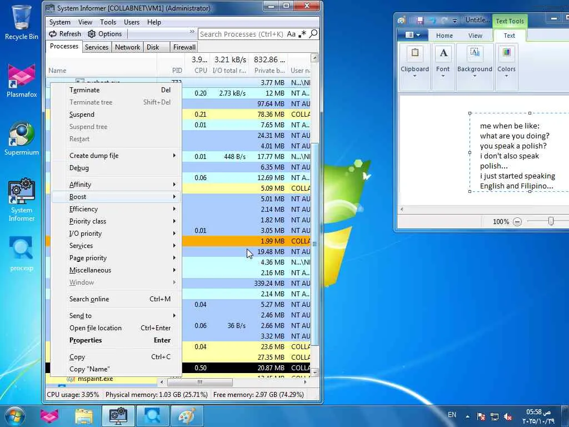Expand Page priority submenu
Image resolution: width=569 pixels, height=427 pixels.
click(x=116, y=258)
